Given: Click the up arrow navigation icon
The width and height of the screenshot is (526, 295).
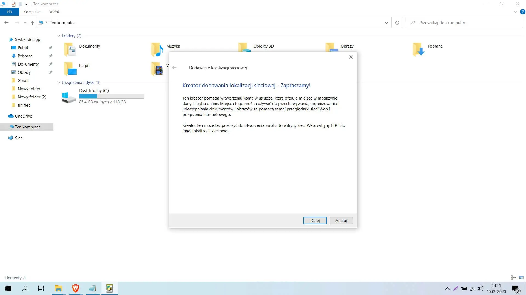Looking at the screenshot, I should pos(32,23).
